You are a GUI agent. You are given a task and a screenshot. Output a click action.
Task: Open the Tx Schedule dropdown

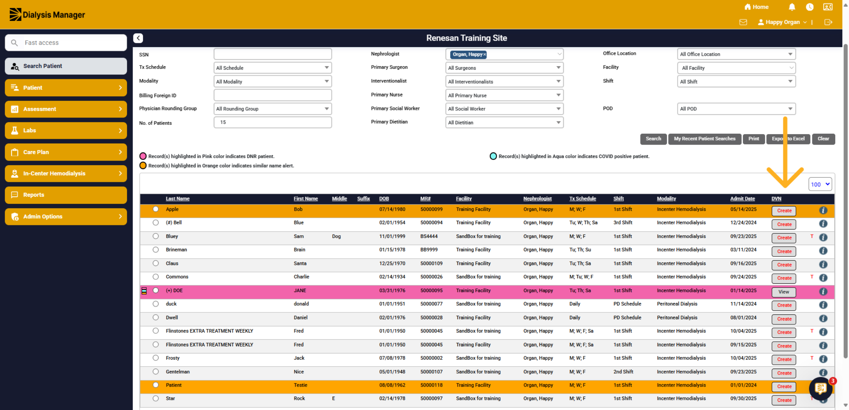(273, 68)
